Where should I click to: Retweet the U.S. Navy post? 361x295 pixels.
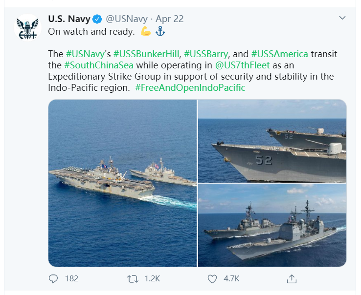133,279
